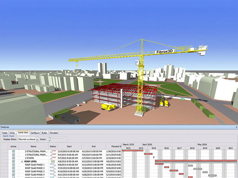Uncheck Active for the 3 STAIRS task
This screenshot has width=238, height=178.
pyautogui.click(x=14, y=158)
